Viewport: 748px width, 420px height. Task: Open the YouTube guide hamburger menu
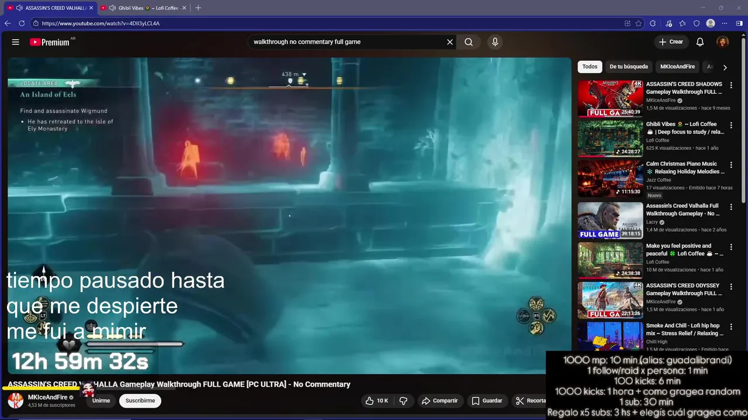pyautogui.click(x=16, y=42)
